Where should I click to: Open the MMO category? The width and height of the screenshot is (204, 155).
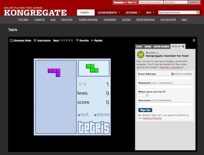pyautogui.click(x=184, y=19)
